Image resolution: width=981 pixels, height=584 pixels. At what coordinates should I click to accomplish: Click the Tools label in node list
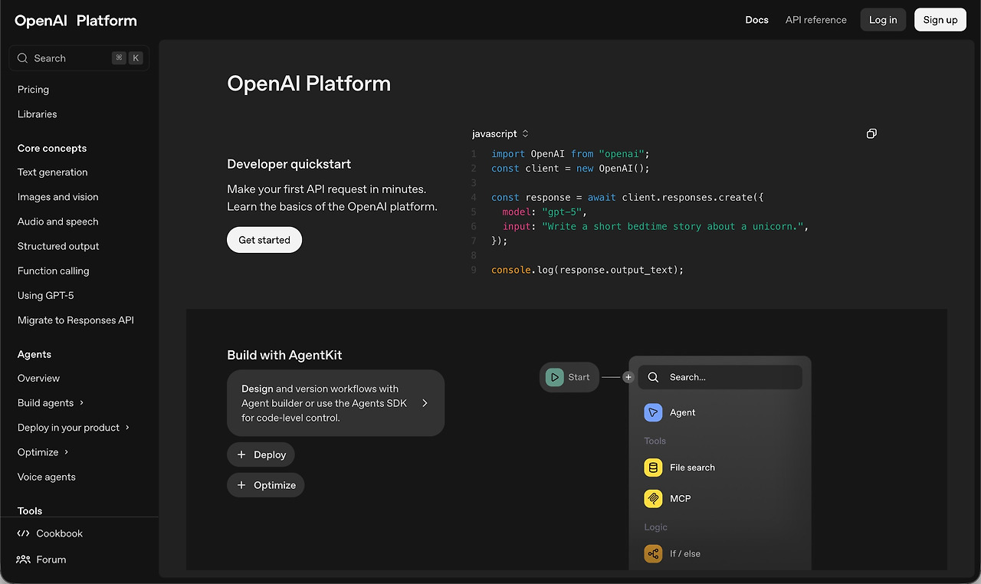point(655,441)
